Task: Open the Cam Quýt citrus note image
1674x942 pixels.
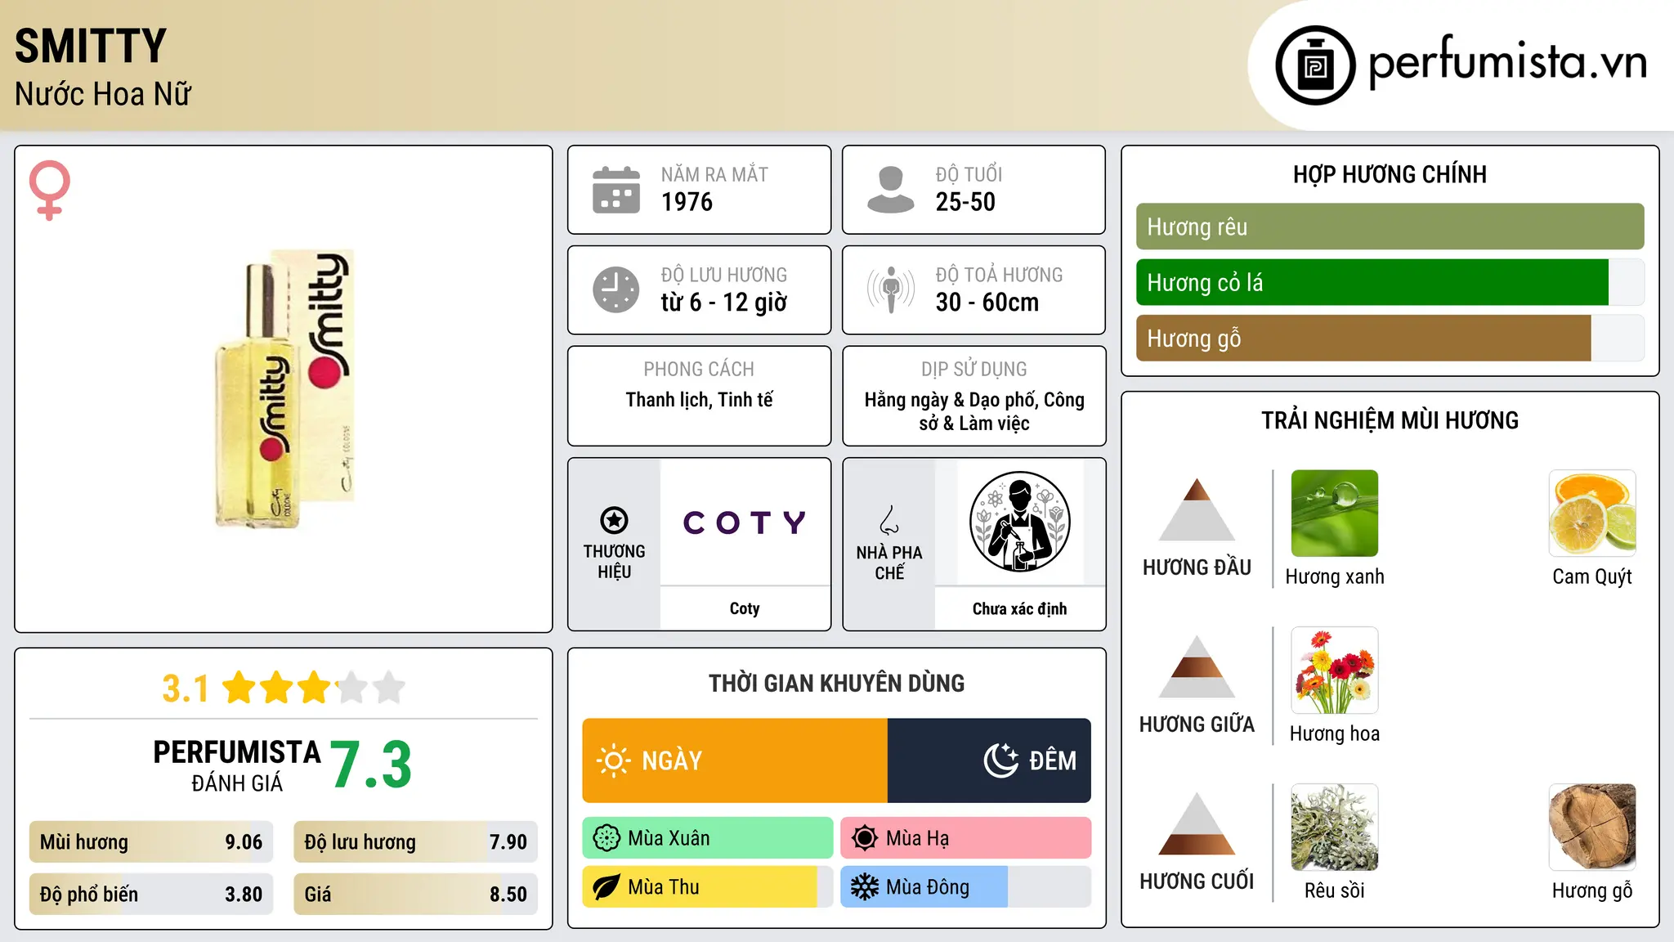Action: click(x=1592, y=514)
